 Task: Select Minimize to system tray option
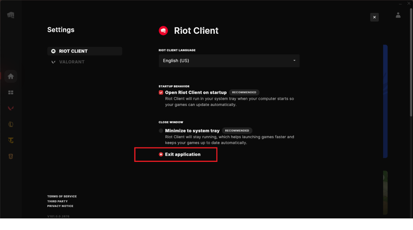pyautogui.click(x=161, y=131)
